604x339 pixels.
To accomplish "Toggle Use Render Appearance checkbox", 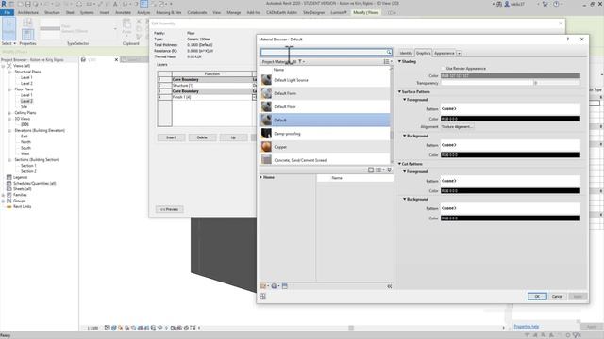I will 443,69.
